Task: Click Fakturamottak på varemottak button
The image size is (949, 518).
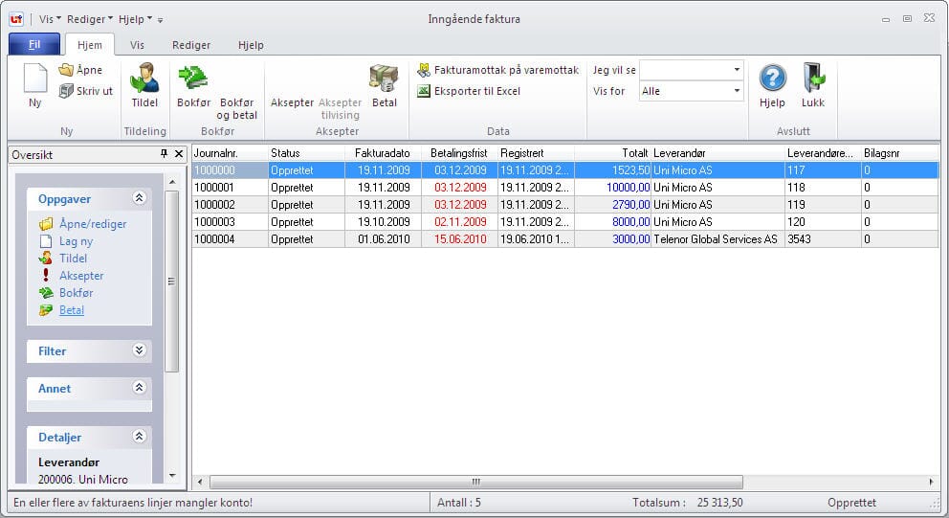Action: [497, 70]
